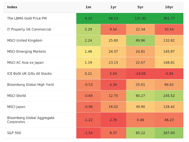Open the MSCI United Kingdom row label
Image resolution: width=189 pixels, height=142 pixels.
(25, 40)
